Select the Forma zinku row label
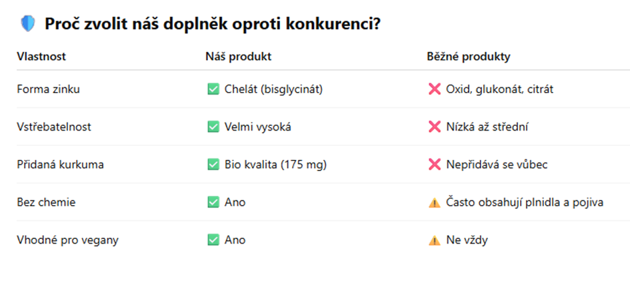630x289 pixels. point(48,89)
